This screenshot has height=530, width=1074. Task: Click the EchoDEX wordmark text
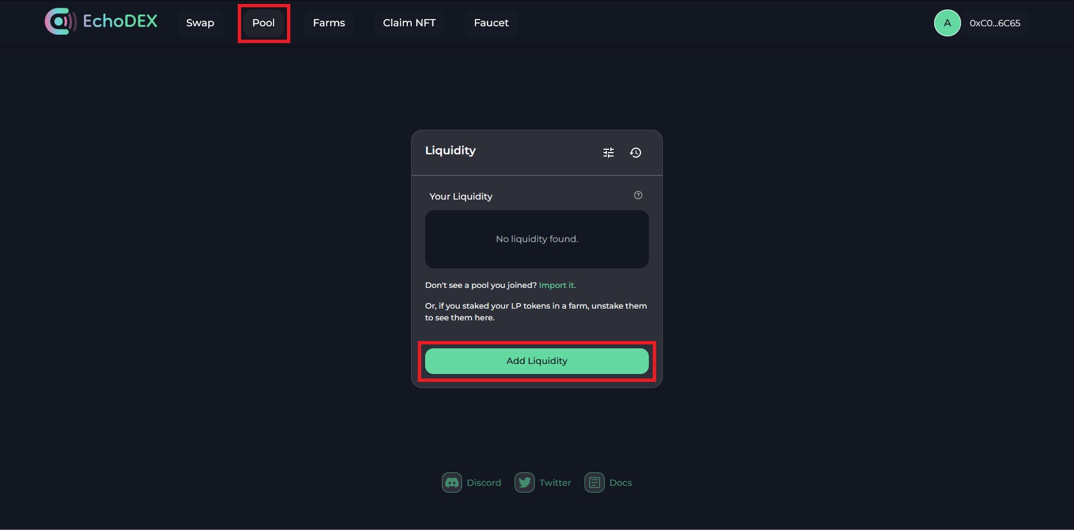[x=120, y=21]
